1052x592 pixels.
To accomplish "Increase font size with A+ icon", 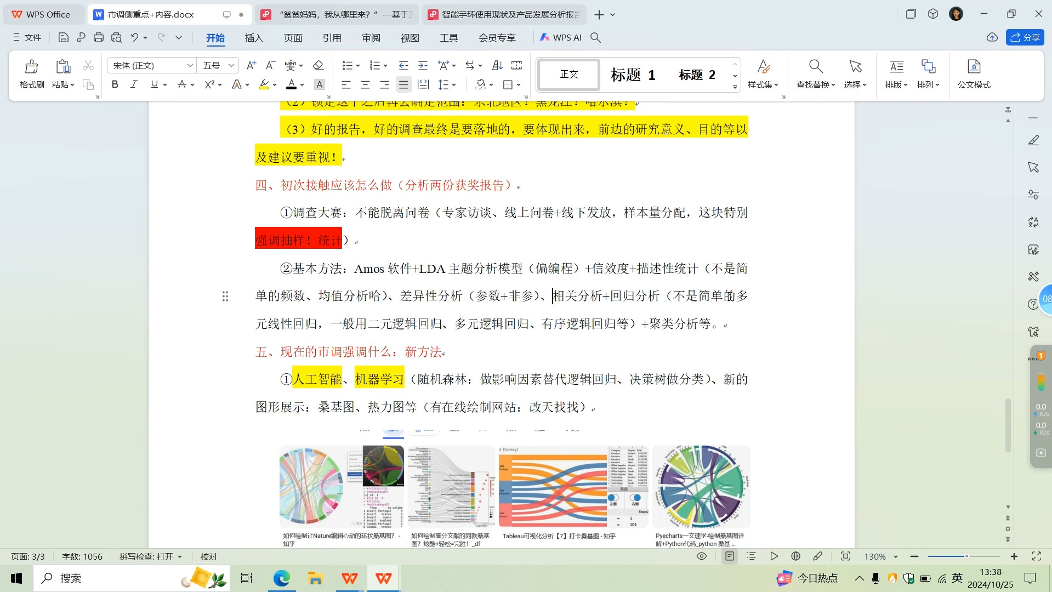I will tap(251, 65).
